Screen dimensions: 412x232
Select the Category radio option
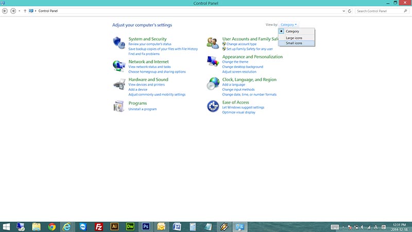coord(281,31)
